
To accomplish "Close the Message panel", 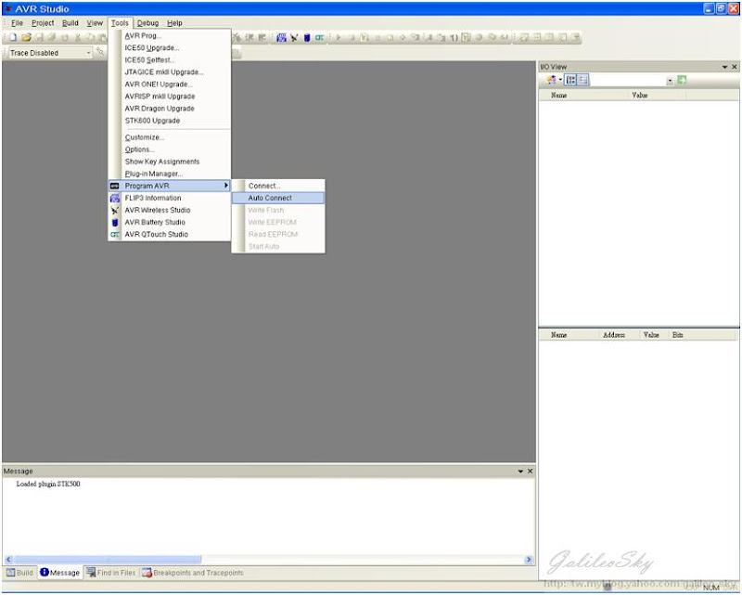I will point(530,472).
